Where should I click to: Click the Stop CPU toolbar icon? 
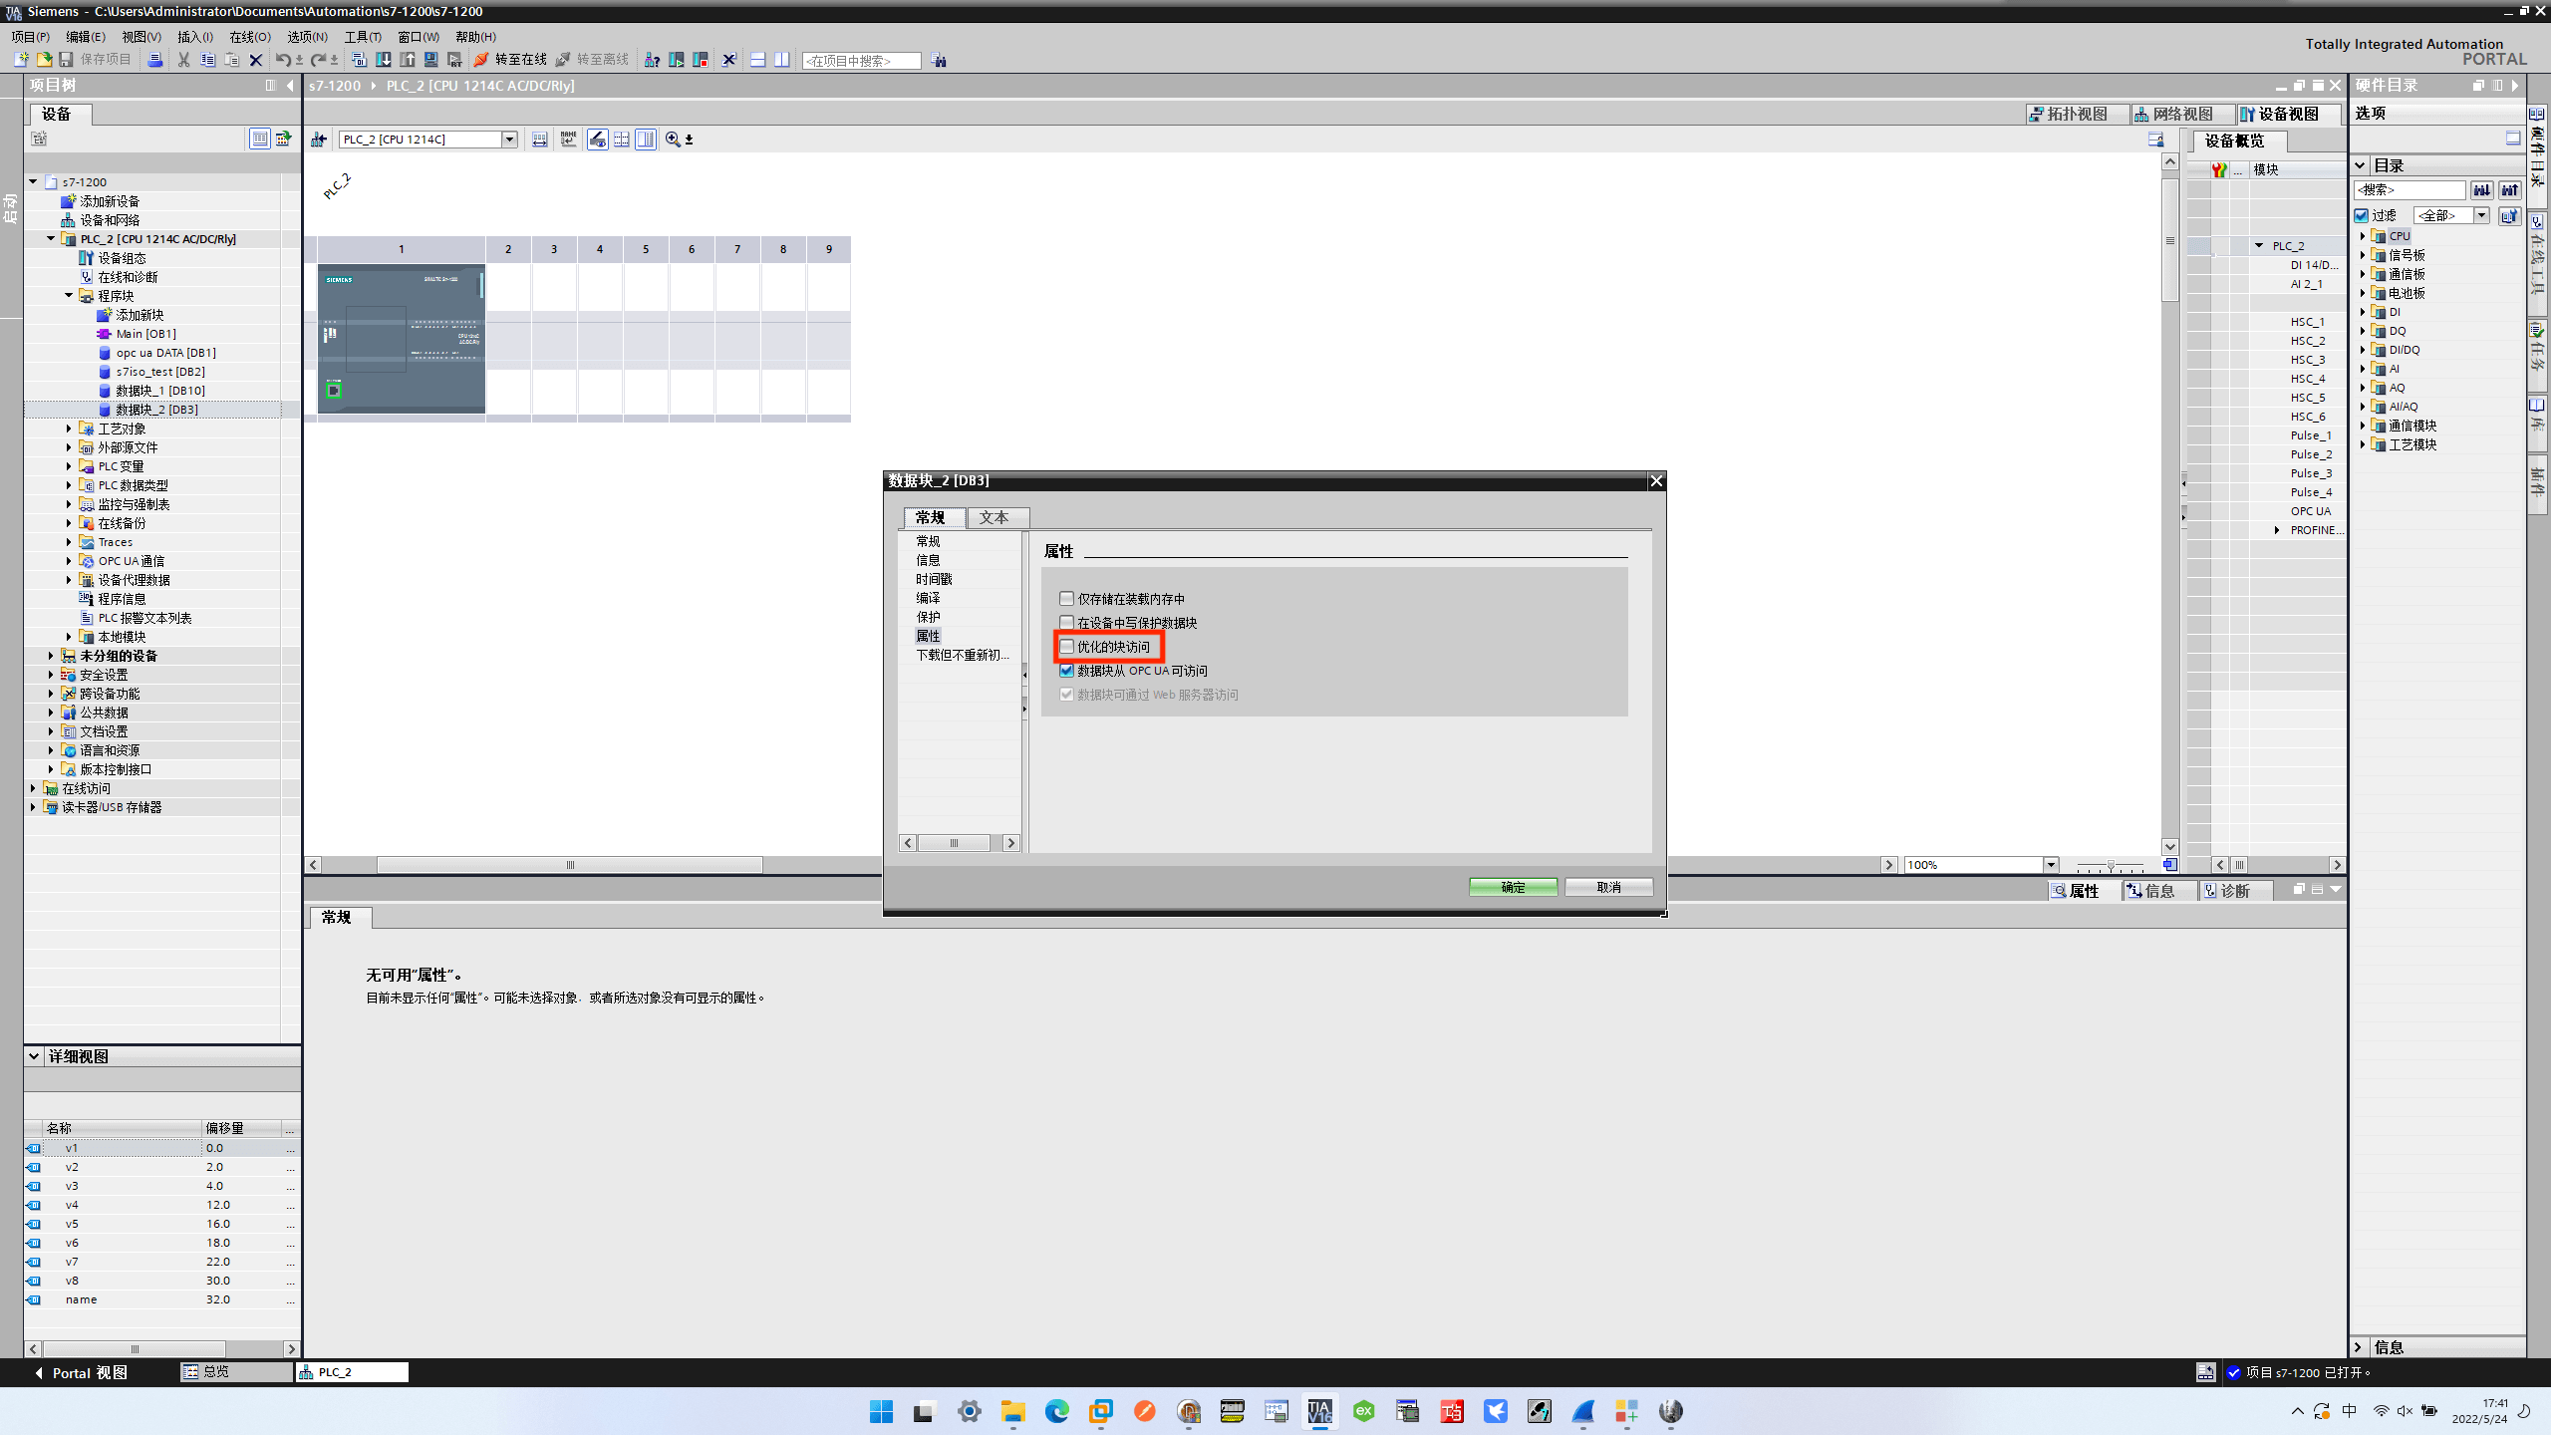pos(701,60)
